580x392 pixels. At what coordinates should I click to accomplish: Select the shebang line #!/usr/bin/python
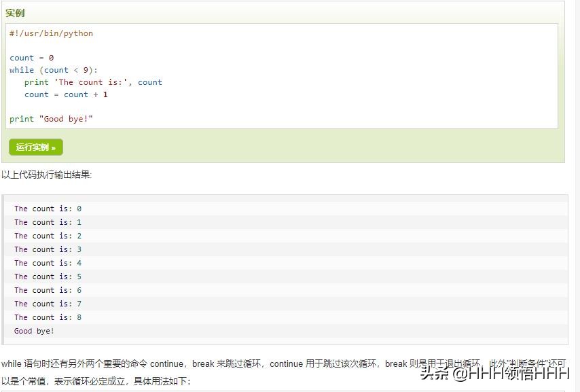click(51, 33)
